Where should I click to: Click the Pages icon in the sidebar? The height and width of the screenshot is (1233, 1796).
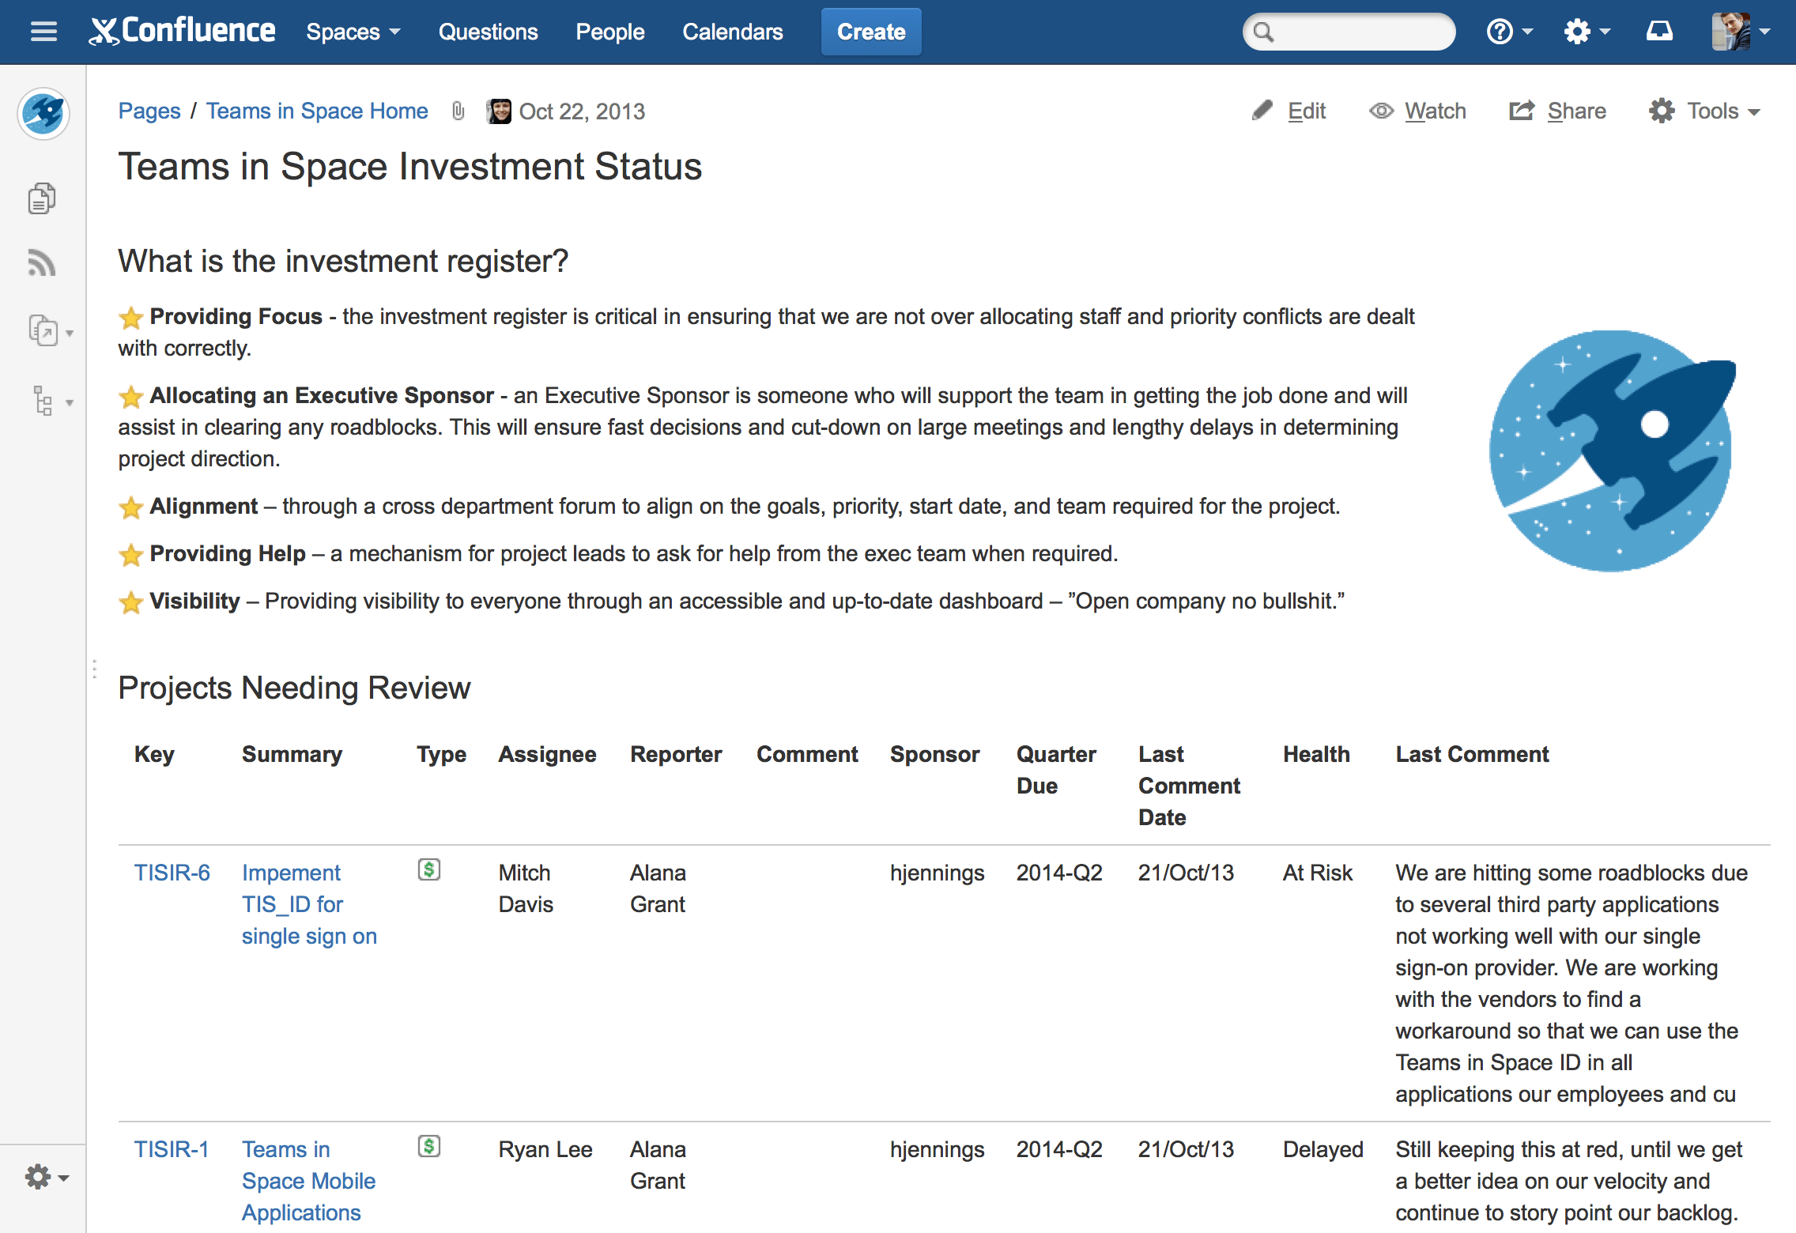(41, 198)
